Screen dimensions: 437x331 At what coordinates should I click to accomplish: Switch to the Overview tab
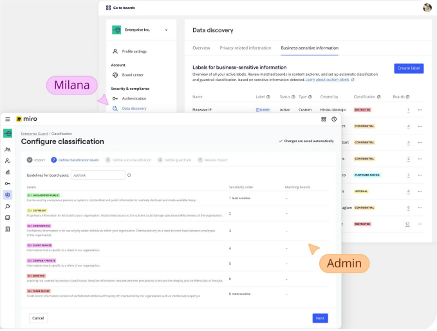[201, 48]
